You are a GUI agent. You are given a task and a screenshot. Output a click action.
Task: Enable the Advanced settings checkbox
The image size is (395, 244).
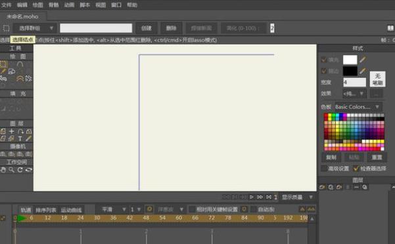coord(324,169)
